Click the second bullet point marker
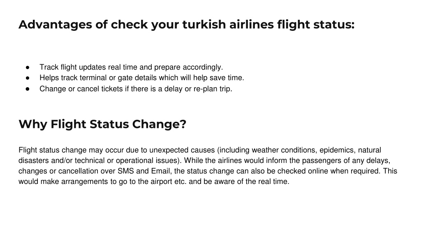421x237 pixels. (x=28, y=78)
